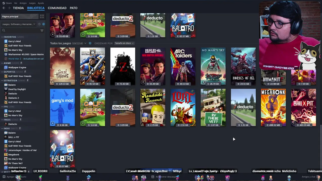Select No Man's Sky under FAVORITOS
This screenshot has width=322, height=181.
pyautogui.click(x=15, y=50)
